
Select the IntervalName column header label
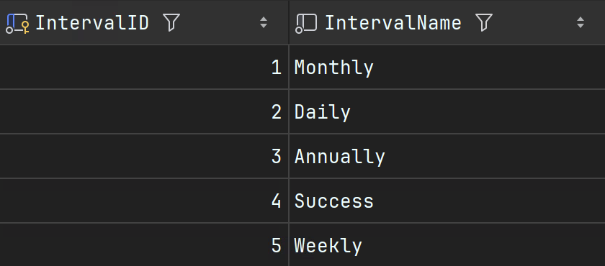click(x=393, y=23)
